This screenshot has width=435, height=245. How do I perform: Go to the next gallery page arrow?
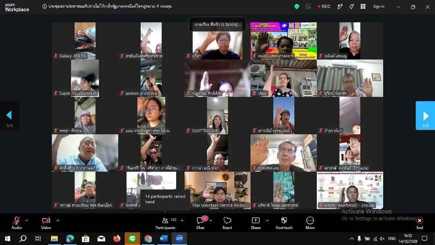[425, 115]
